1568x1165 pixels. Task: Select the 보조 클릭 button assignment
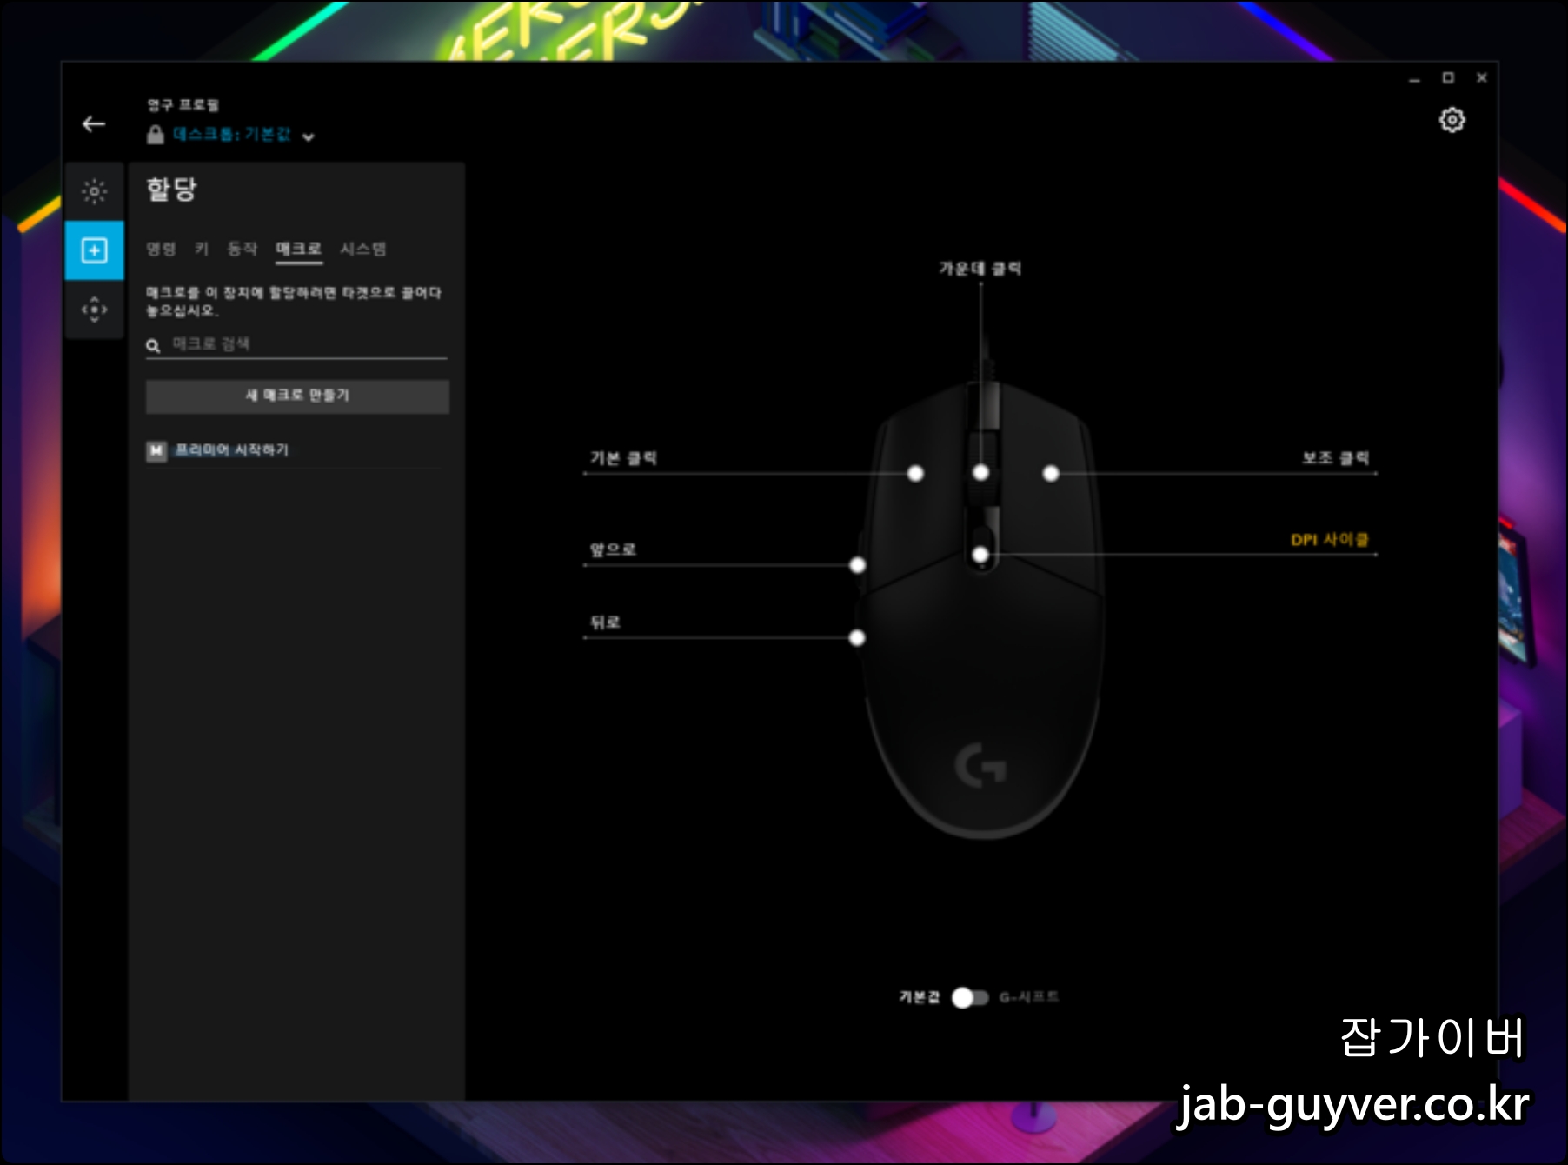tap(1335, 458)
